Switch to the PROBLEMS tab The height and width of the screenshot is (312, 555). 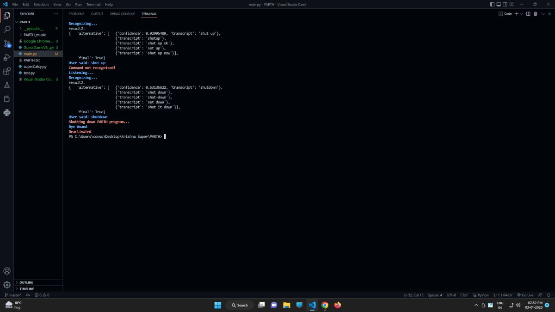[76, 14]
